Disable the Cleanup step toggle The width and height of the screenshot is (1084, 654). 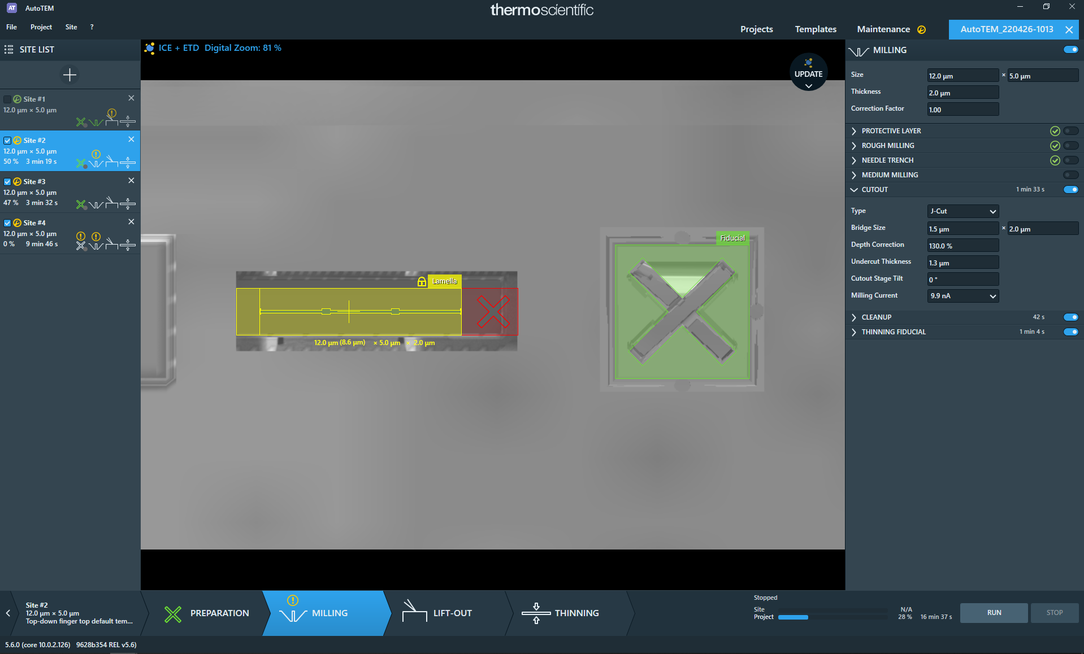[x=1070, y=317]
